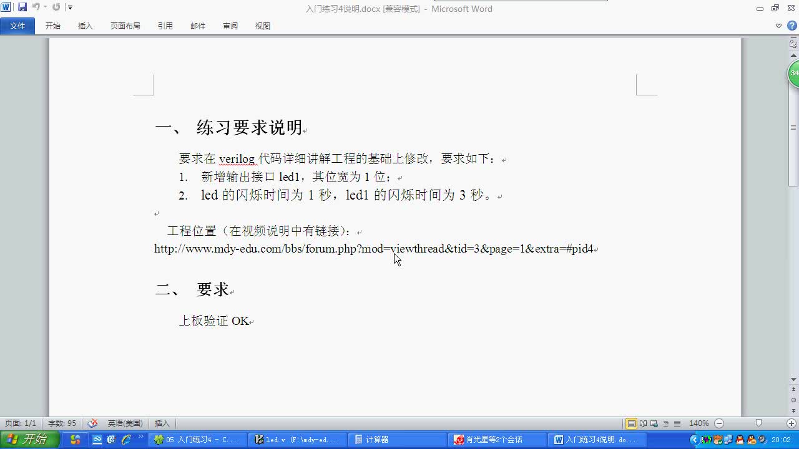Screen dimensions: 799x449
Task: Click the vertical scrollbar up arrow
Action: point(793,55)
